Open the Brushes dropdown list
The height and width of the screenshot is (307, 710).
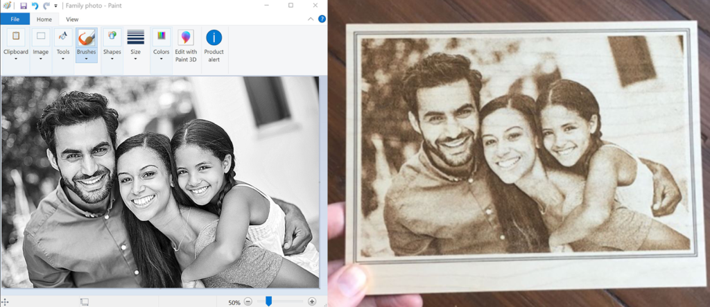(x=87, y=59)
